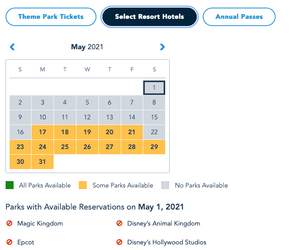Screen dimensions: 292x250
Task: Advance to next month with right chevron
Action: click(x=162, y=47)
